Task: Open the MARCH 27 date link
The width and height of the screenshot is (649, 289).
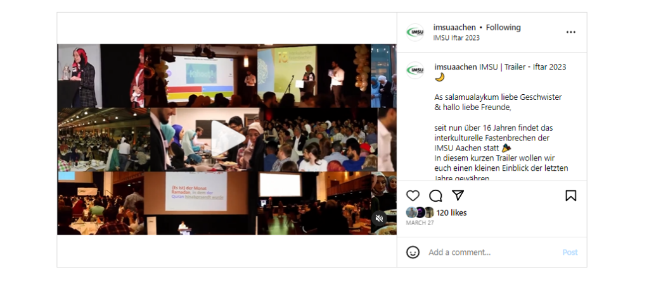Action: point(420,223)
